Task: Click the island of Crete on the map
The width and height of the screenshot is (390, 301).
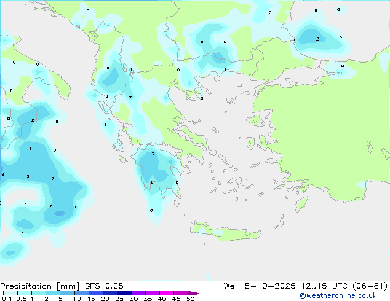Action: point(225,231)
